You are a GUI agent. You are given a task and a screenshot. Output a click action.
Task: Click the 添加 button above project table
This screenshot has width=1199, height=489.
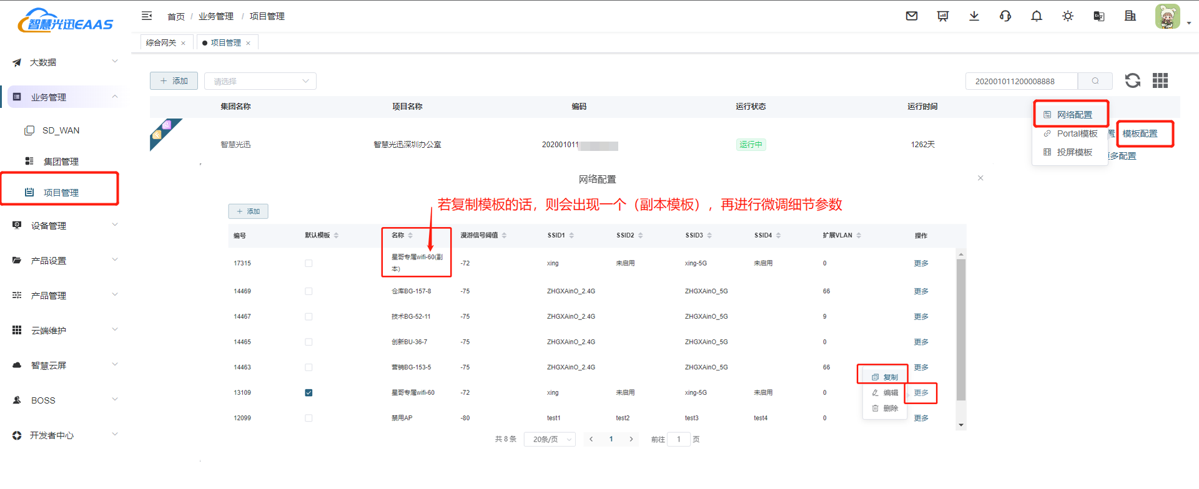(174, 81)
